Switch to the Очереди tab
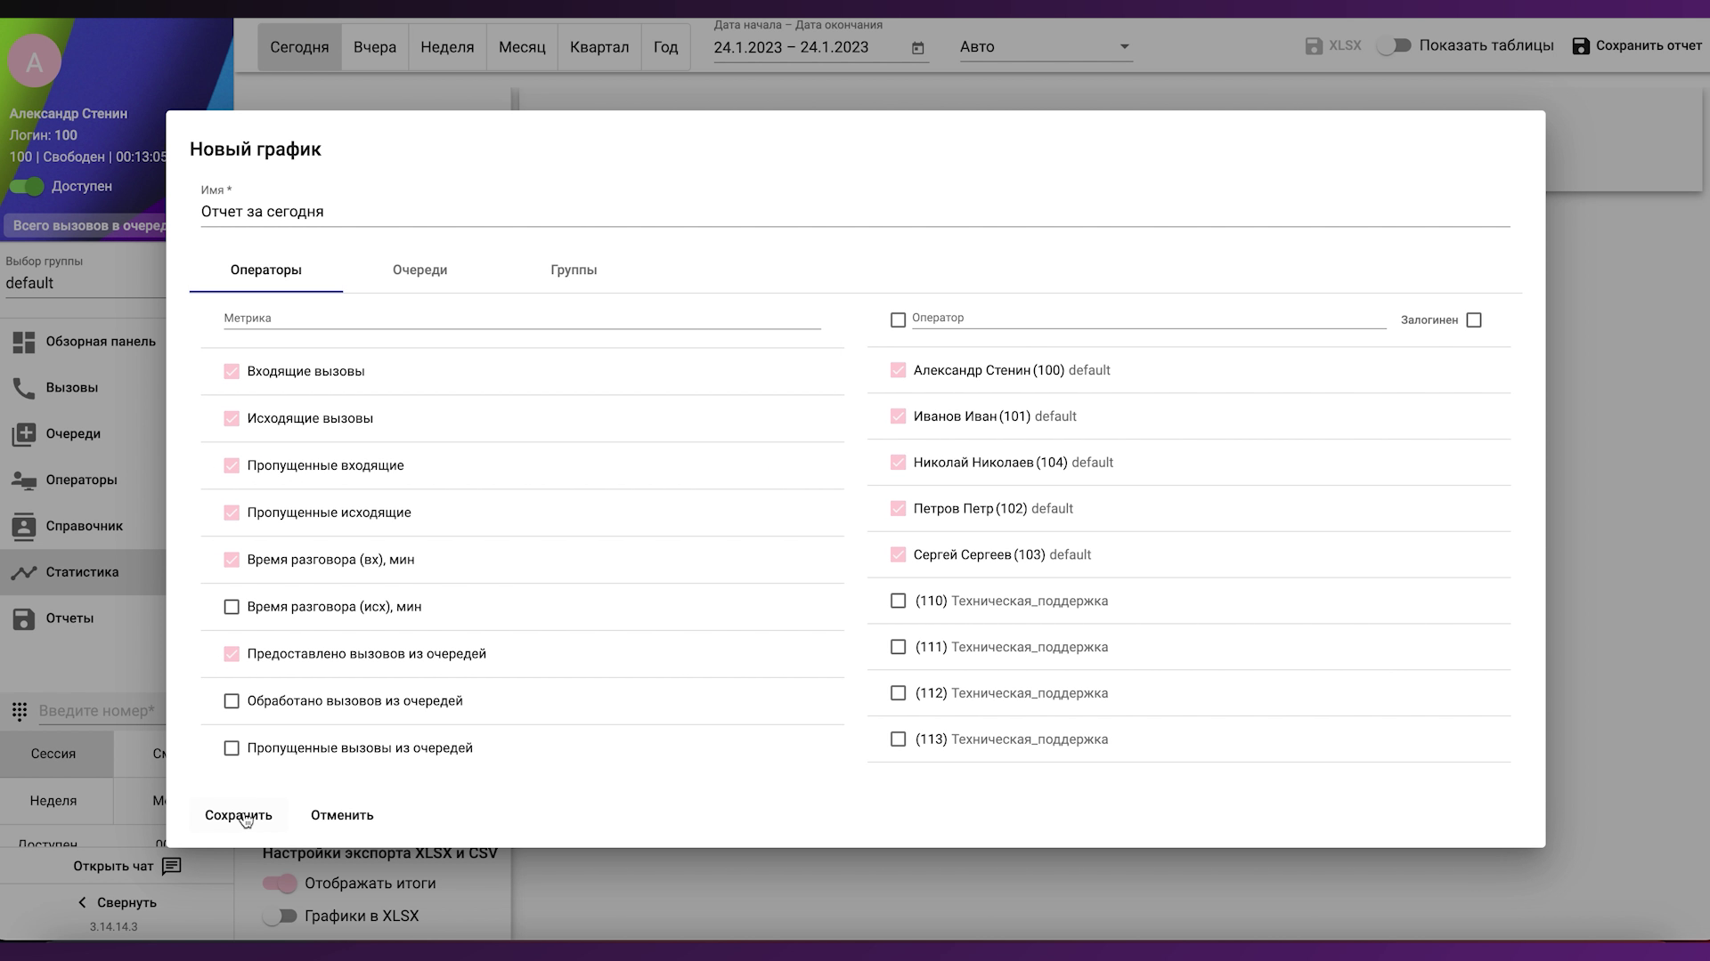The height and width of the screenshot is (961, 1710). 419,270
